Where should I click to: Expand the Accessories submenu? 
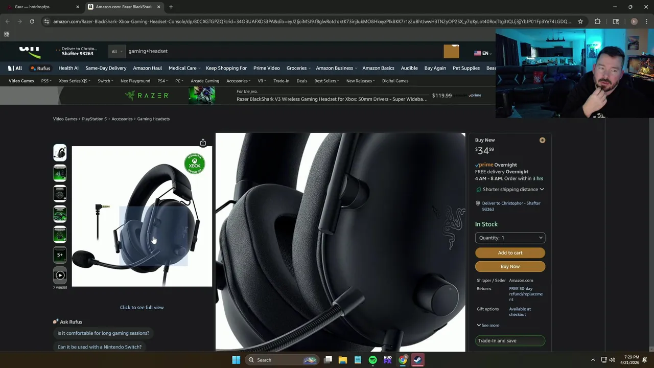pos(239,81)
